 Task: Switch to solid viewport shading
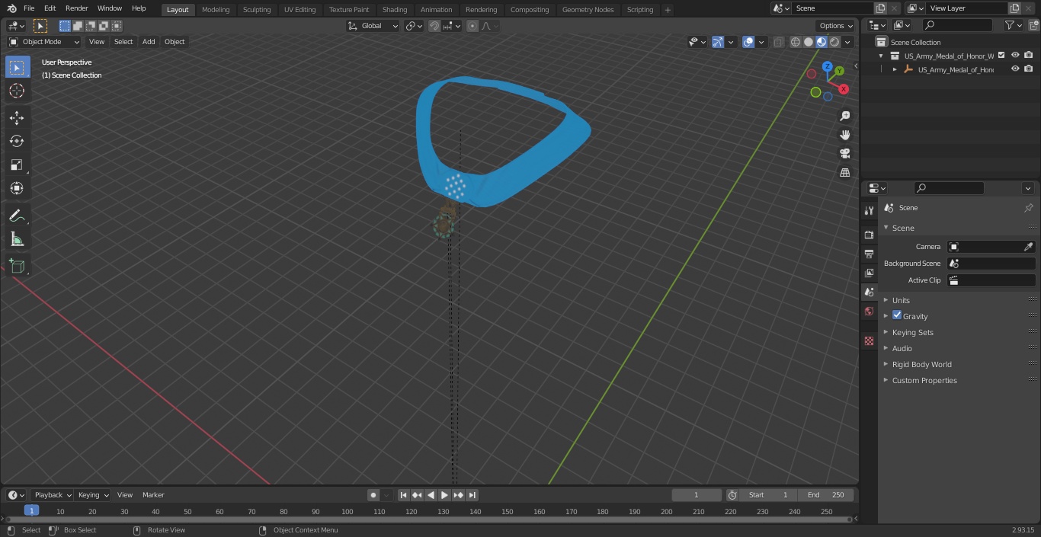coord(809,42)
